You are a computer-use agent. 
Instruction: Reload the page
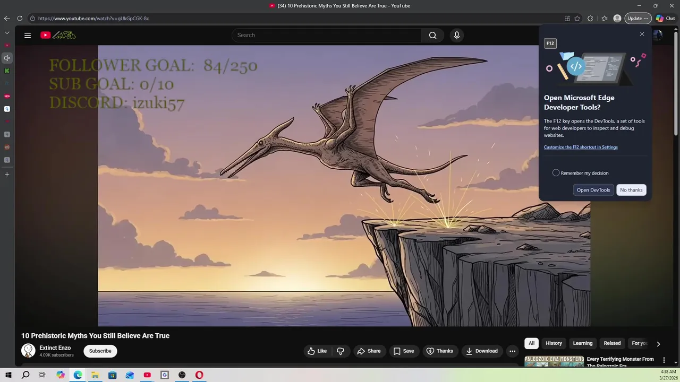(20, 18)
